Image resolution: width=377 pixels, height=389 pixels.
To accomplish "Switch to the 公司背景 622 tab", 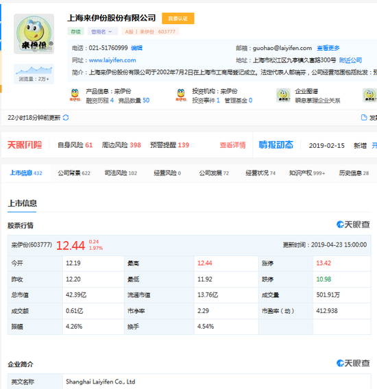I will pos(74,173).
